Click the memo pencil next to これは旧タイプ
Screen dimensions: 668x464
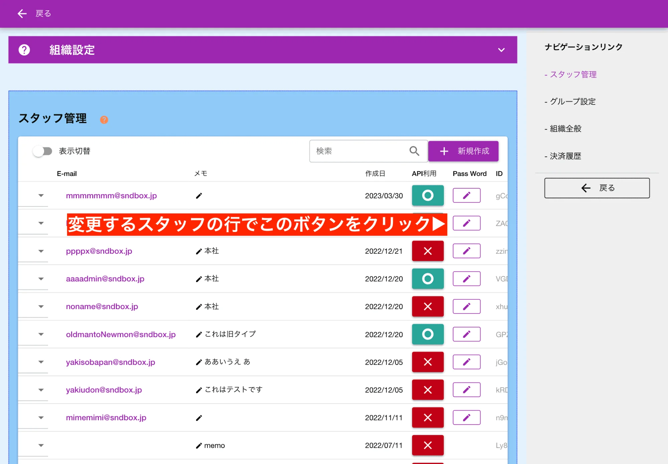tap(198, 334)
